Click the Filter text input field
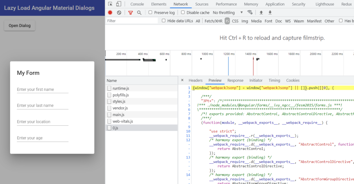This screenshot has height=184, width=354. click(x=131, y=21)
